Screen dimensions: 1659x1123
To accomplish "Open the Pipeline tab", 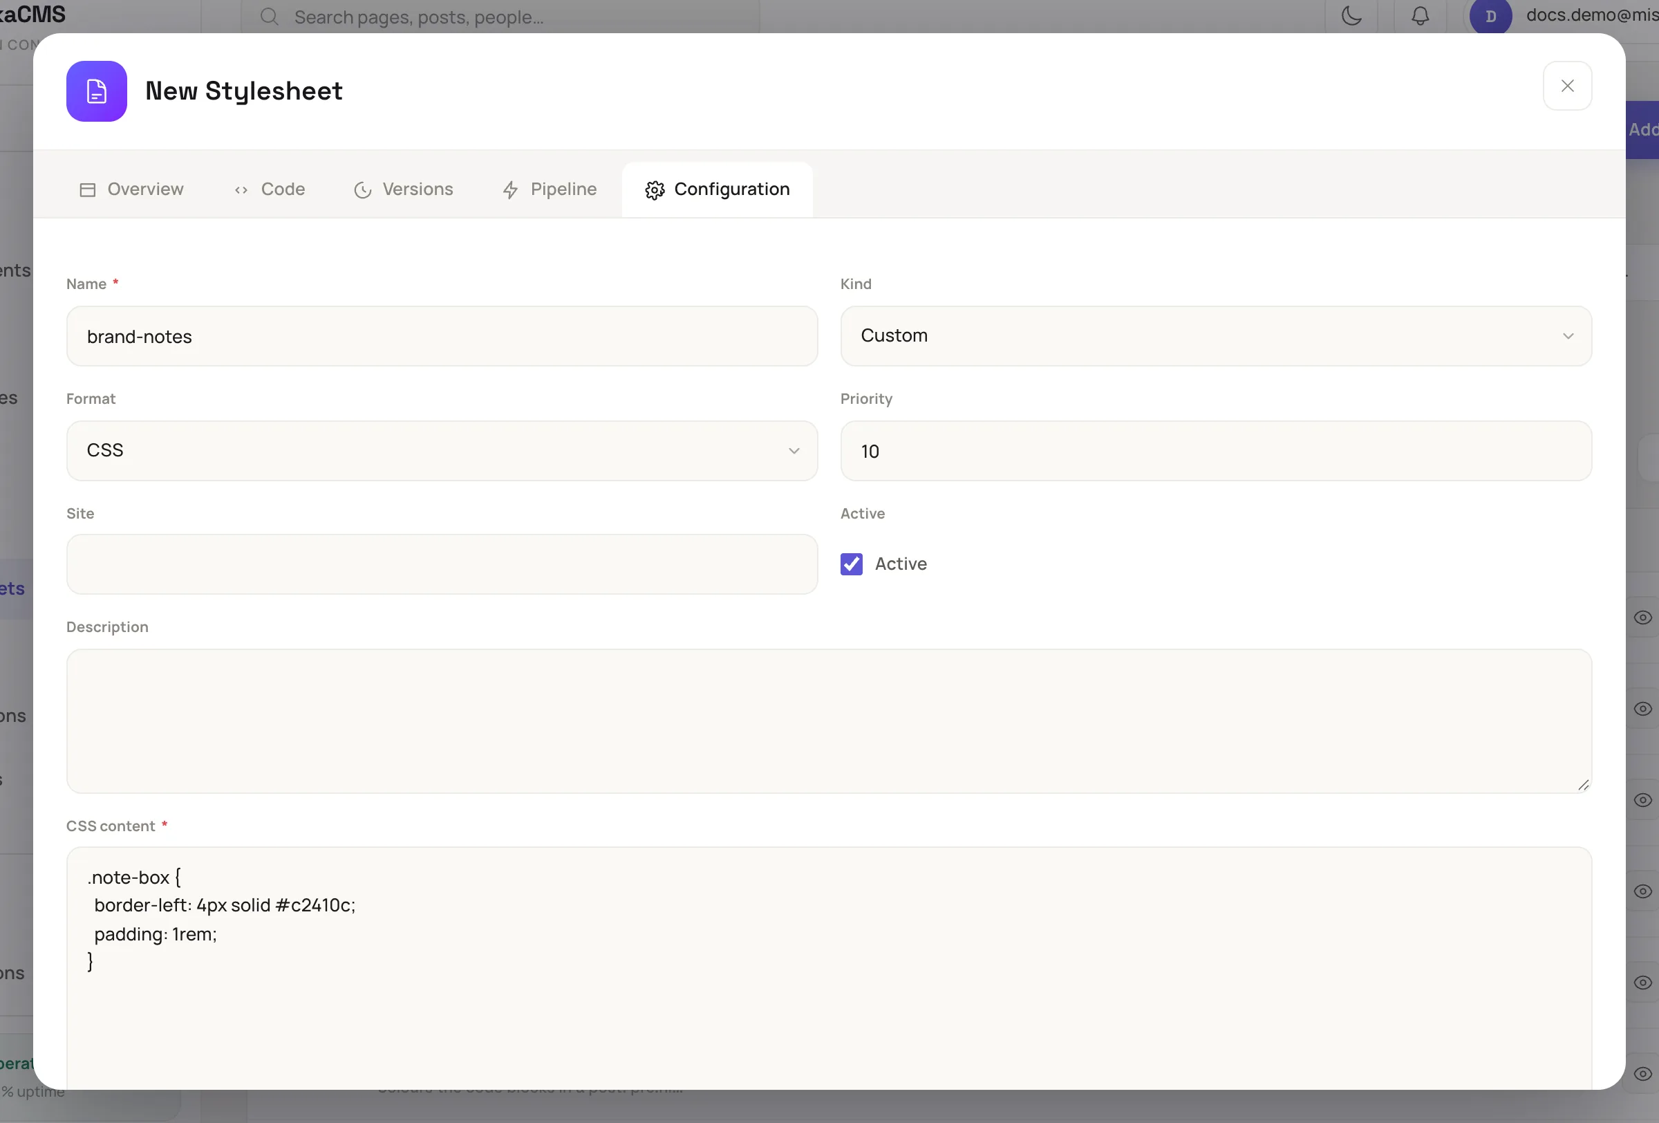I will click(x=549, y=189).
